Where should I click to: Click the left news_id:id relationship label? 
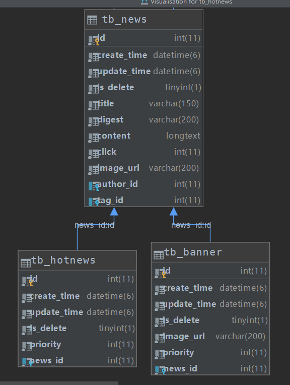click(x=95, y=225)
